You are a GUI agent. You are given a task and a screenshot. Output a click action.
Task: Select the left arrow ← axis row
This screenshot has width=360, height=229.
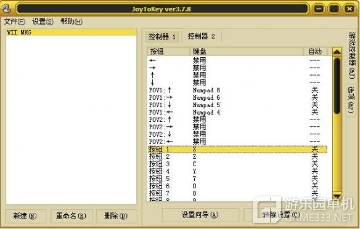tap(237, 60)
